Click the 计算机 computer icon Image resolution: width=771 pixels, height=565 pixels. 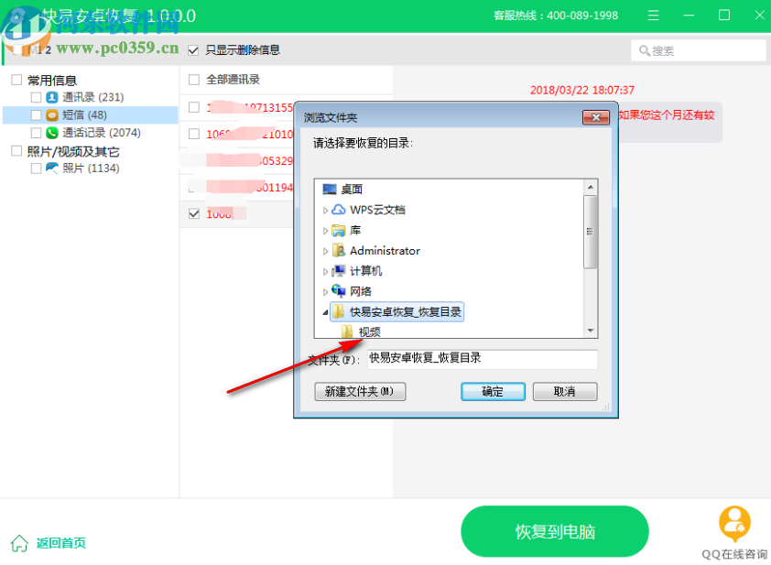pyautogui.click(x=338, y=271)
